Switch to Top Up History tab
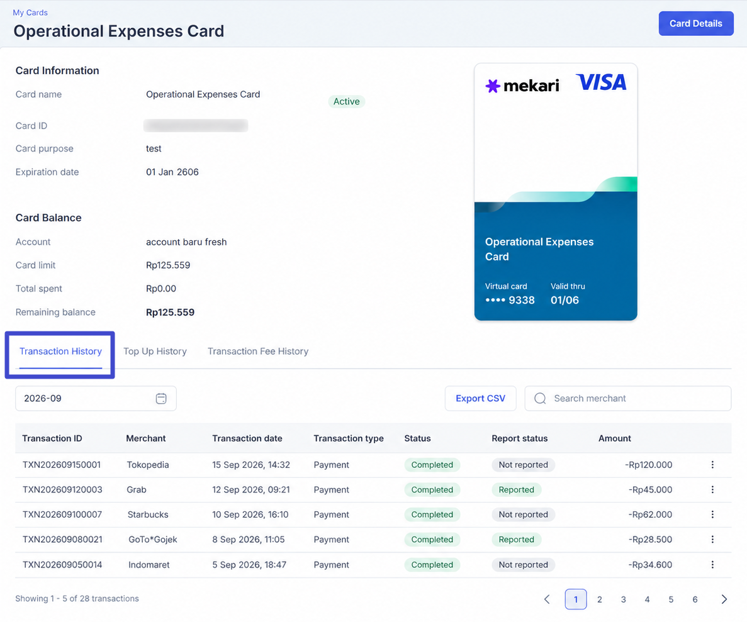Screen dimensions: 747x622 tap(155, 352)
